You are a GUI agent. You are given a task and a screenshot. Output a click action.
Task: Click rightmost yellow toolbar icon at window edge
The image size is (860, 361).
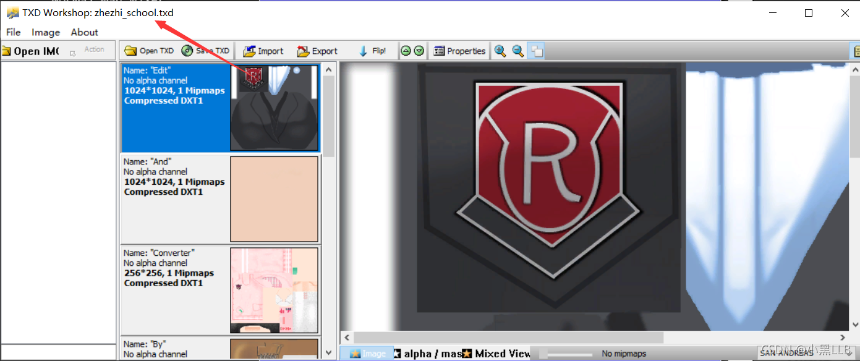click(x=856, y=51)
